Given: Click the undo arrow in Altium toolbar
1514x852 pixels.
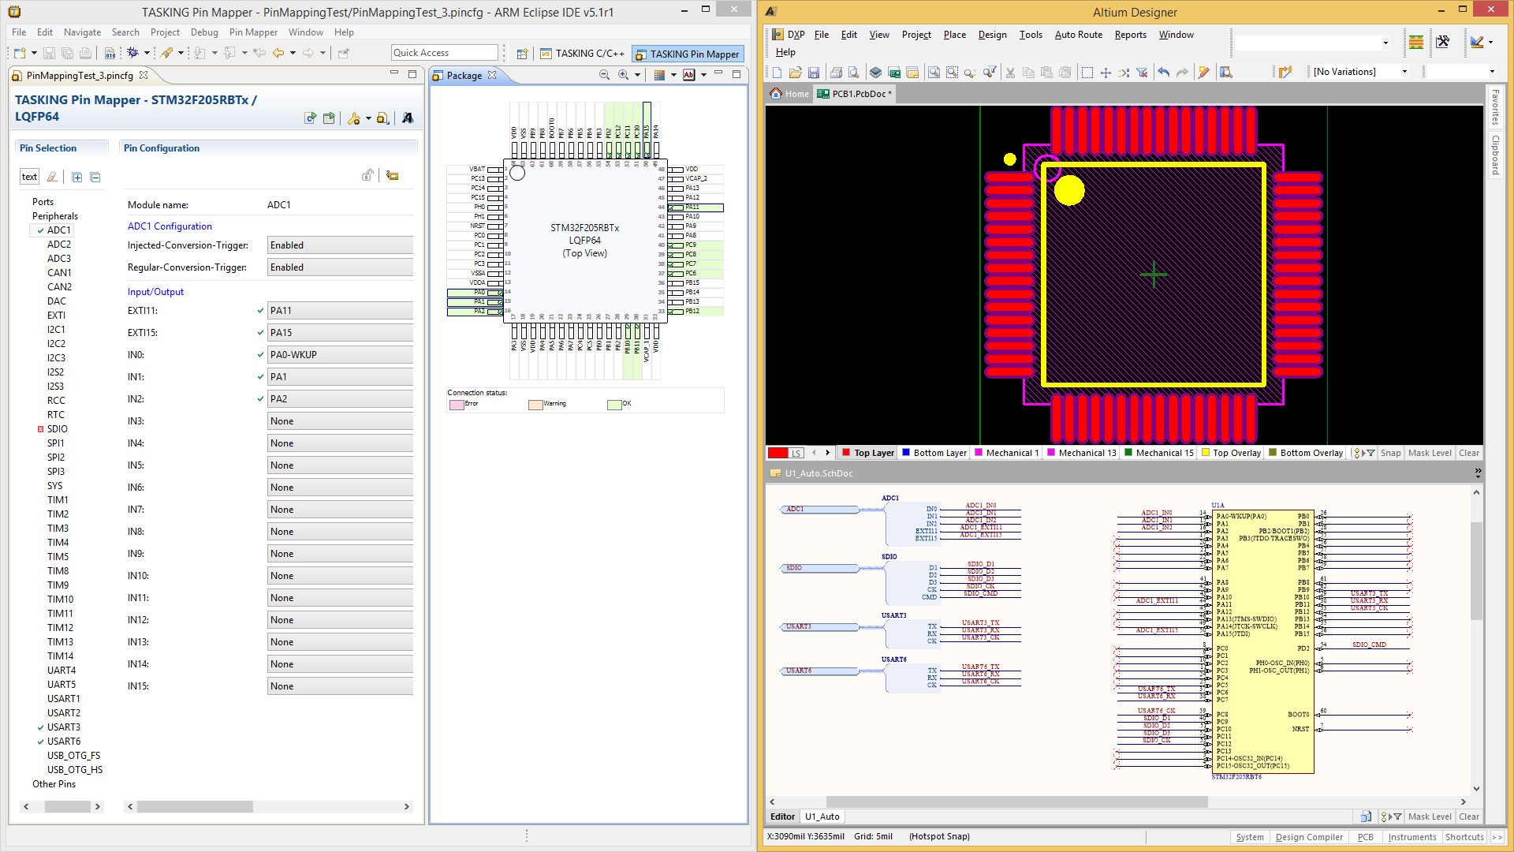Looking at the screenshot, I should (1163, 73).
